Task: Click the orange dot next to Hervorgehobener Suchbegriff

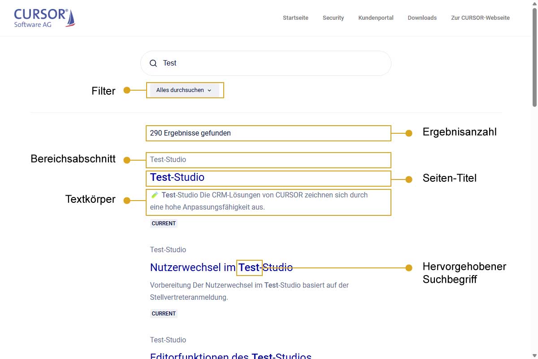Action: 409,267
